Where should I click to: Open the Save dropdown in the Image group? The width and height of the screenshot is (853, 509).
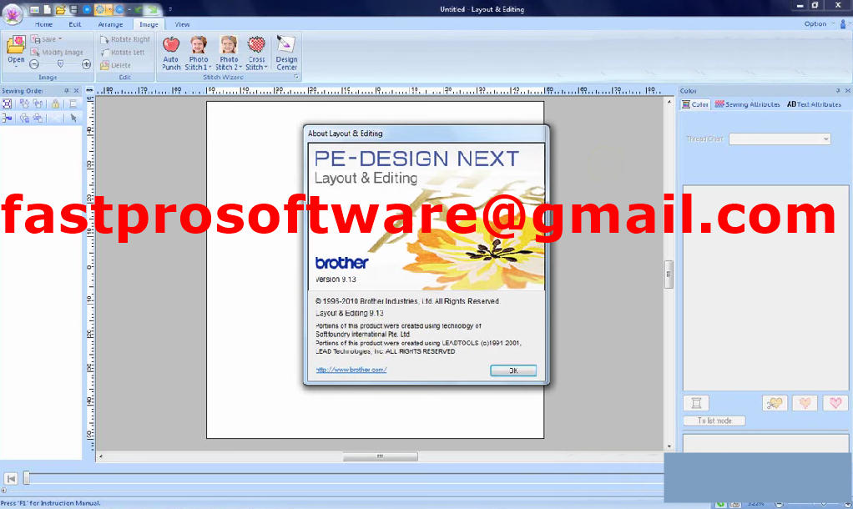(x=60, y=39)
